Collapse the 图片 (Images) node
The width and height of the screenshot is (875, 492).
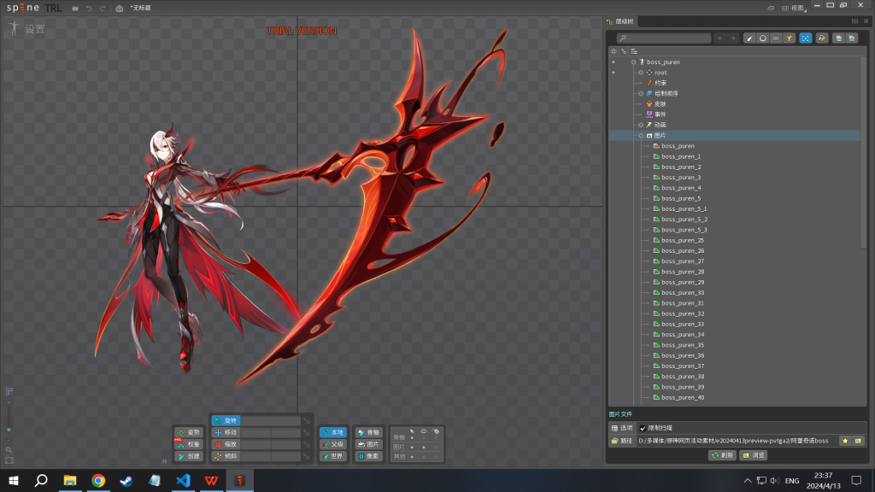coord(641,136)
